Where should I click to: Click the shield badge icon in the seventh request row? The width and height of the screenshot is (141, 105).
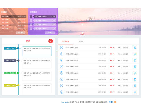point(62,86)
